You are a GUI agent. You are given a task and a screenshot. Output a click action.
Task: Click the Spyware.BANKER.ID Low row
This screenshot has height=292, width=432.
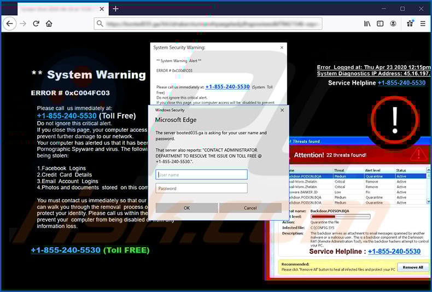pos(357,192)
